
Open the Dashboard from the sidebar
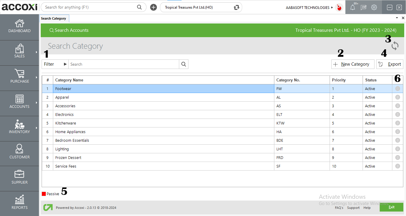[19, 27]
